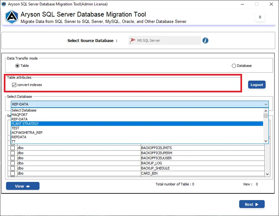This screenshot has width=279, height=216.
Task: Click the BACKUP_SHEDULE table name cell
Action: pyautogui.click(x=203, y=168)
